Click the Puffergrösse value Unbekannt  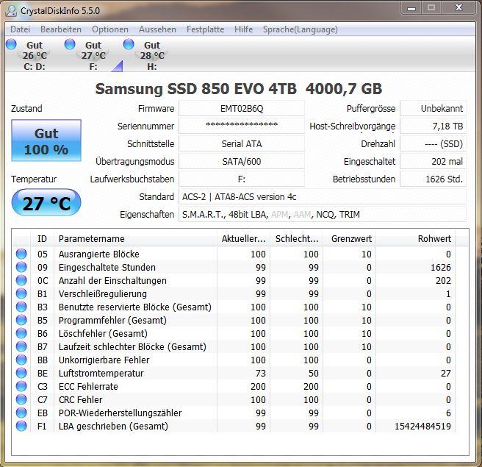tap(433, 108)
